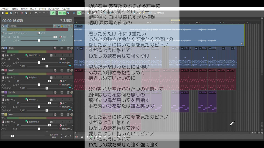Open the bass? track タッチ automation dropdown

[73, 81]
